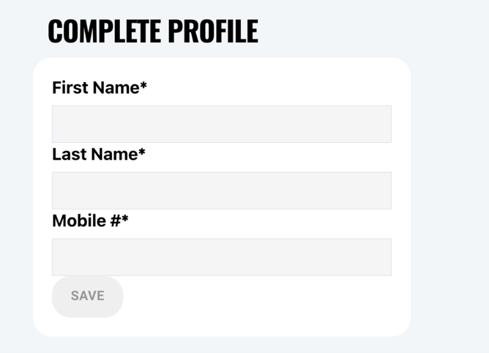Click the asterisk after Mobile #

[125, 219]
